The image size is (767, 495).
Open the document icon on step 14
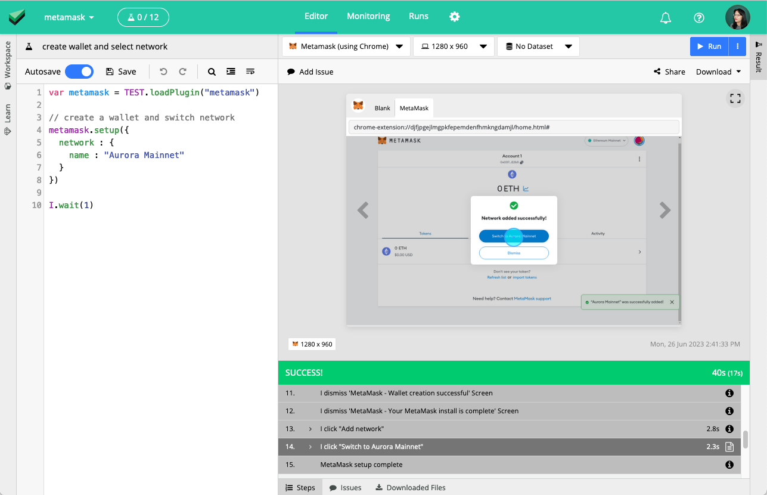click(x=729, y=447)
